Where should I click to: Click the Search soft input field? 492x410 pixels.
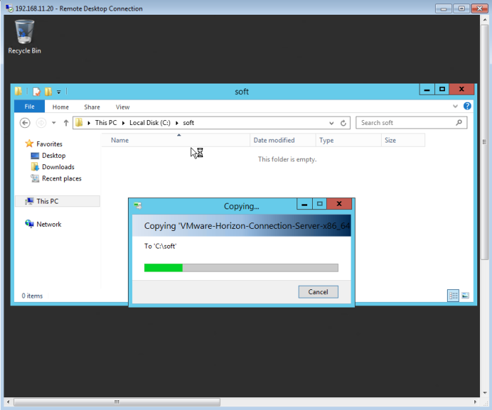[404, 123]
